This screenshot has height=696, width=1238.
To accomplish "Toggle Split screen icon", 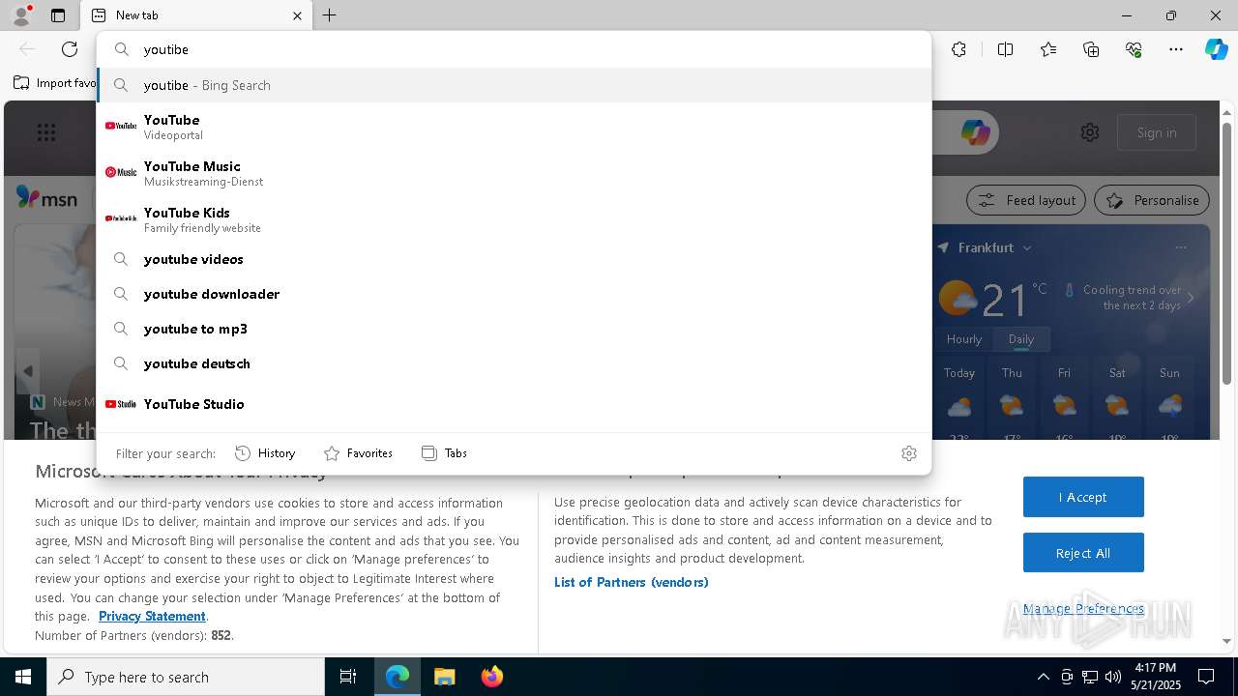I will (x=1005, y=49).
